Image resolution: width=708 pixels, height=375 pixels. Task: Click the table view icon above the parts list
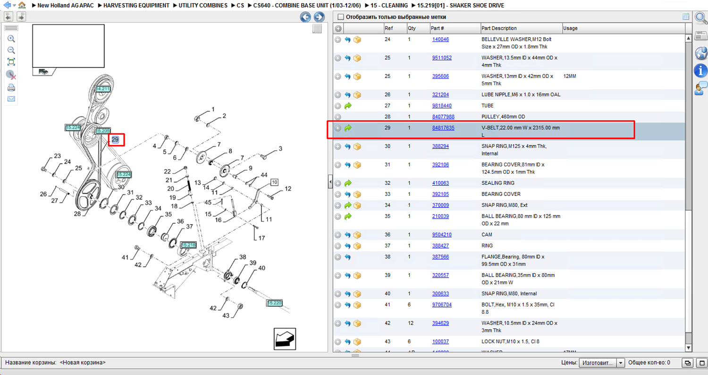point(686,17)
